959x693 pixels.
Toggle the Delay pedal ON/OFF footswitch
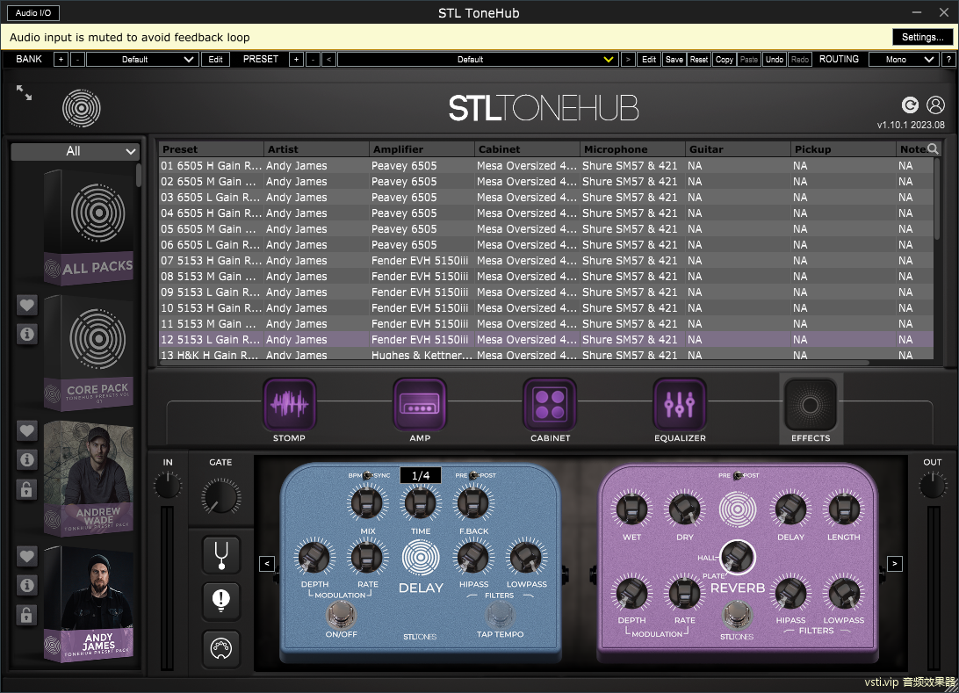tap(341, 615)
